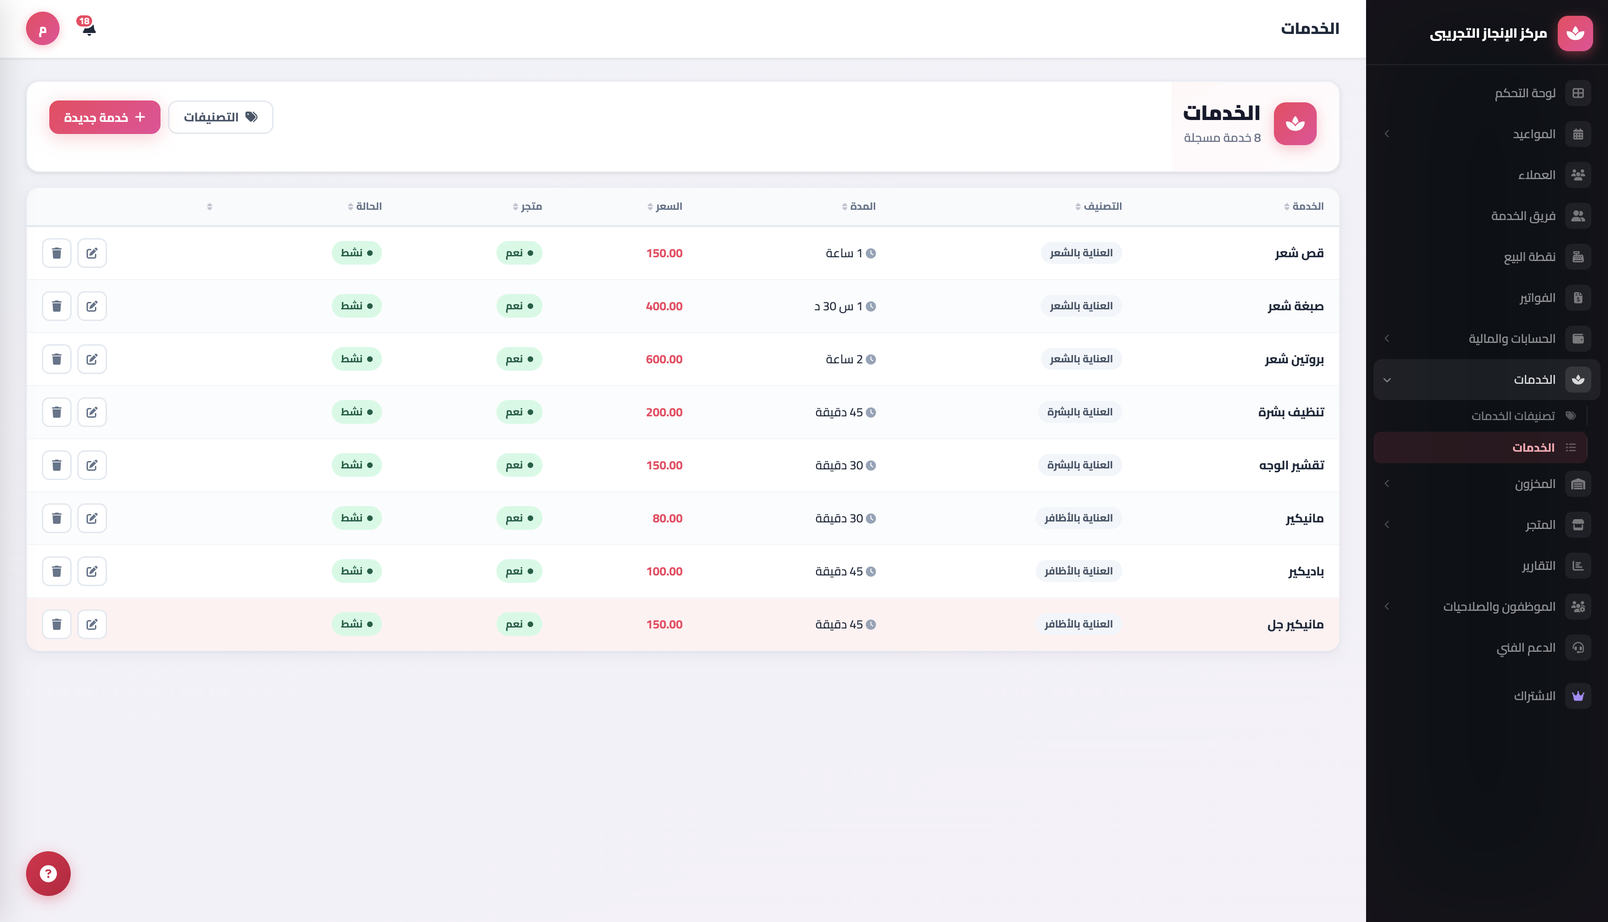Delete the صبغة شعر service
This screenshot has width=1608, height=922.
coord(56,307)
